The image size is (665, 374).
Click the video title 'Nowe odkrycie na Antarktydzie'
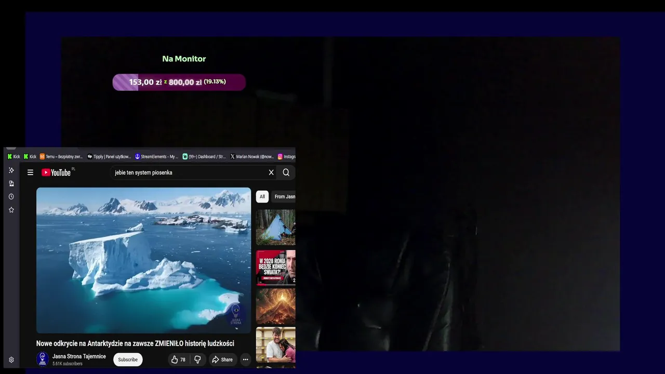pos(135,343)
